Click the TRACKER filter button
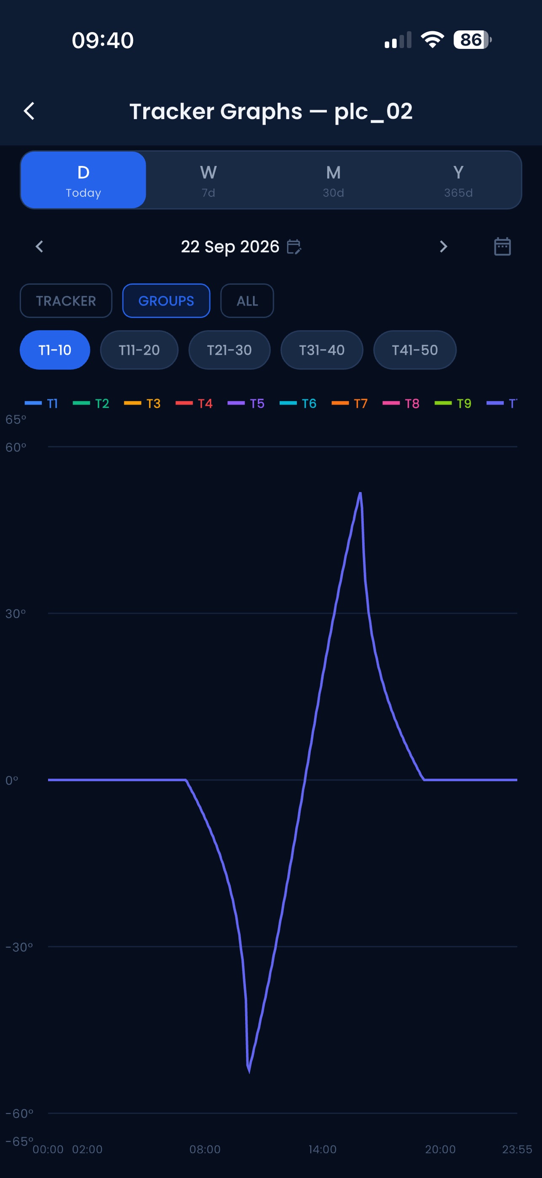This screenshot has width=542, height=1178. pos(66,300)
